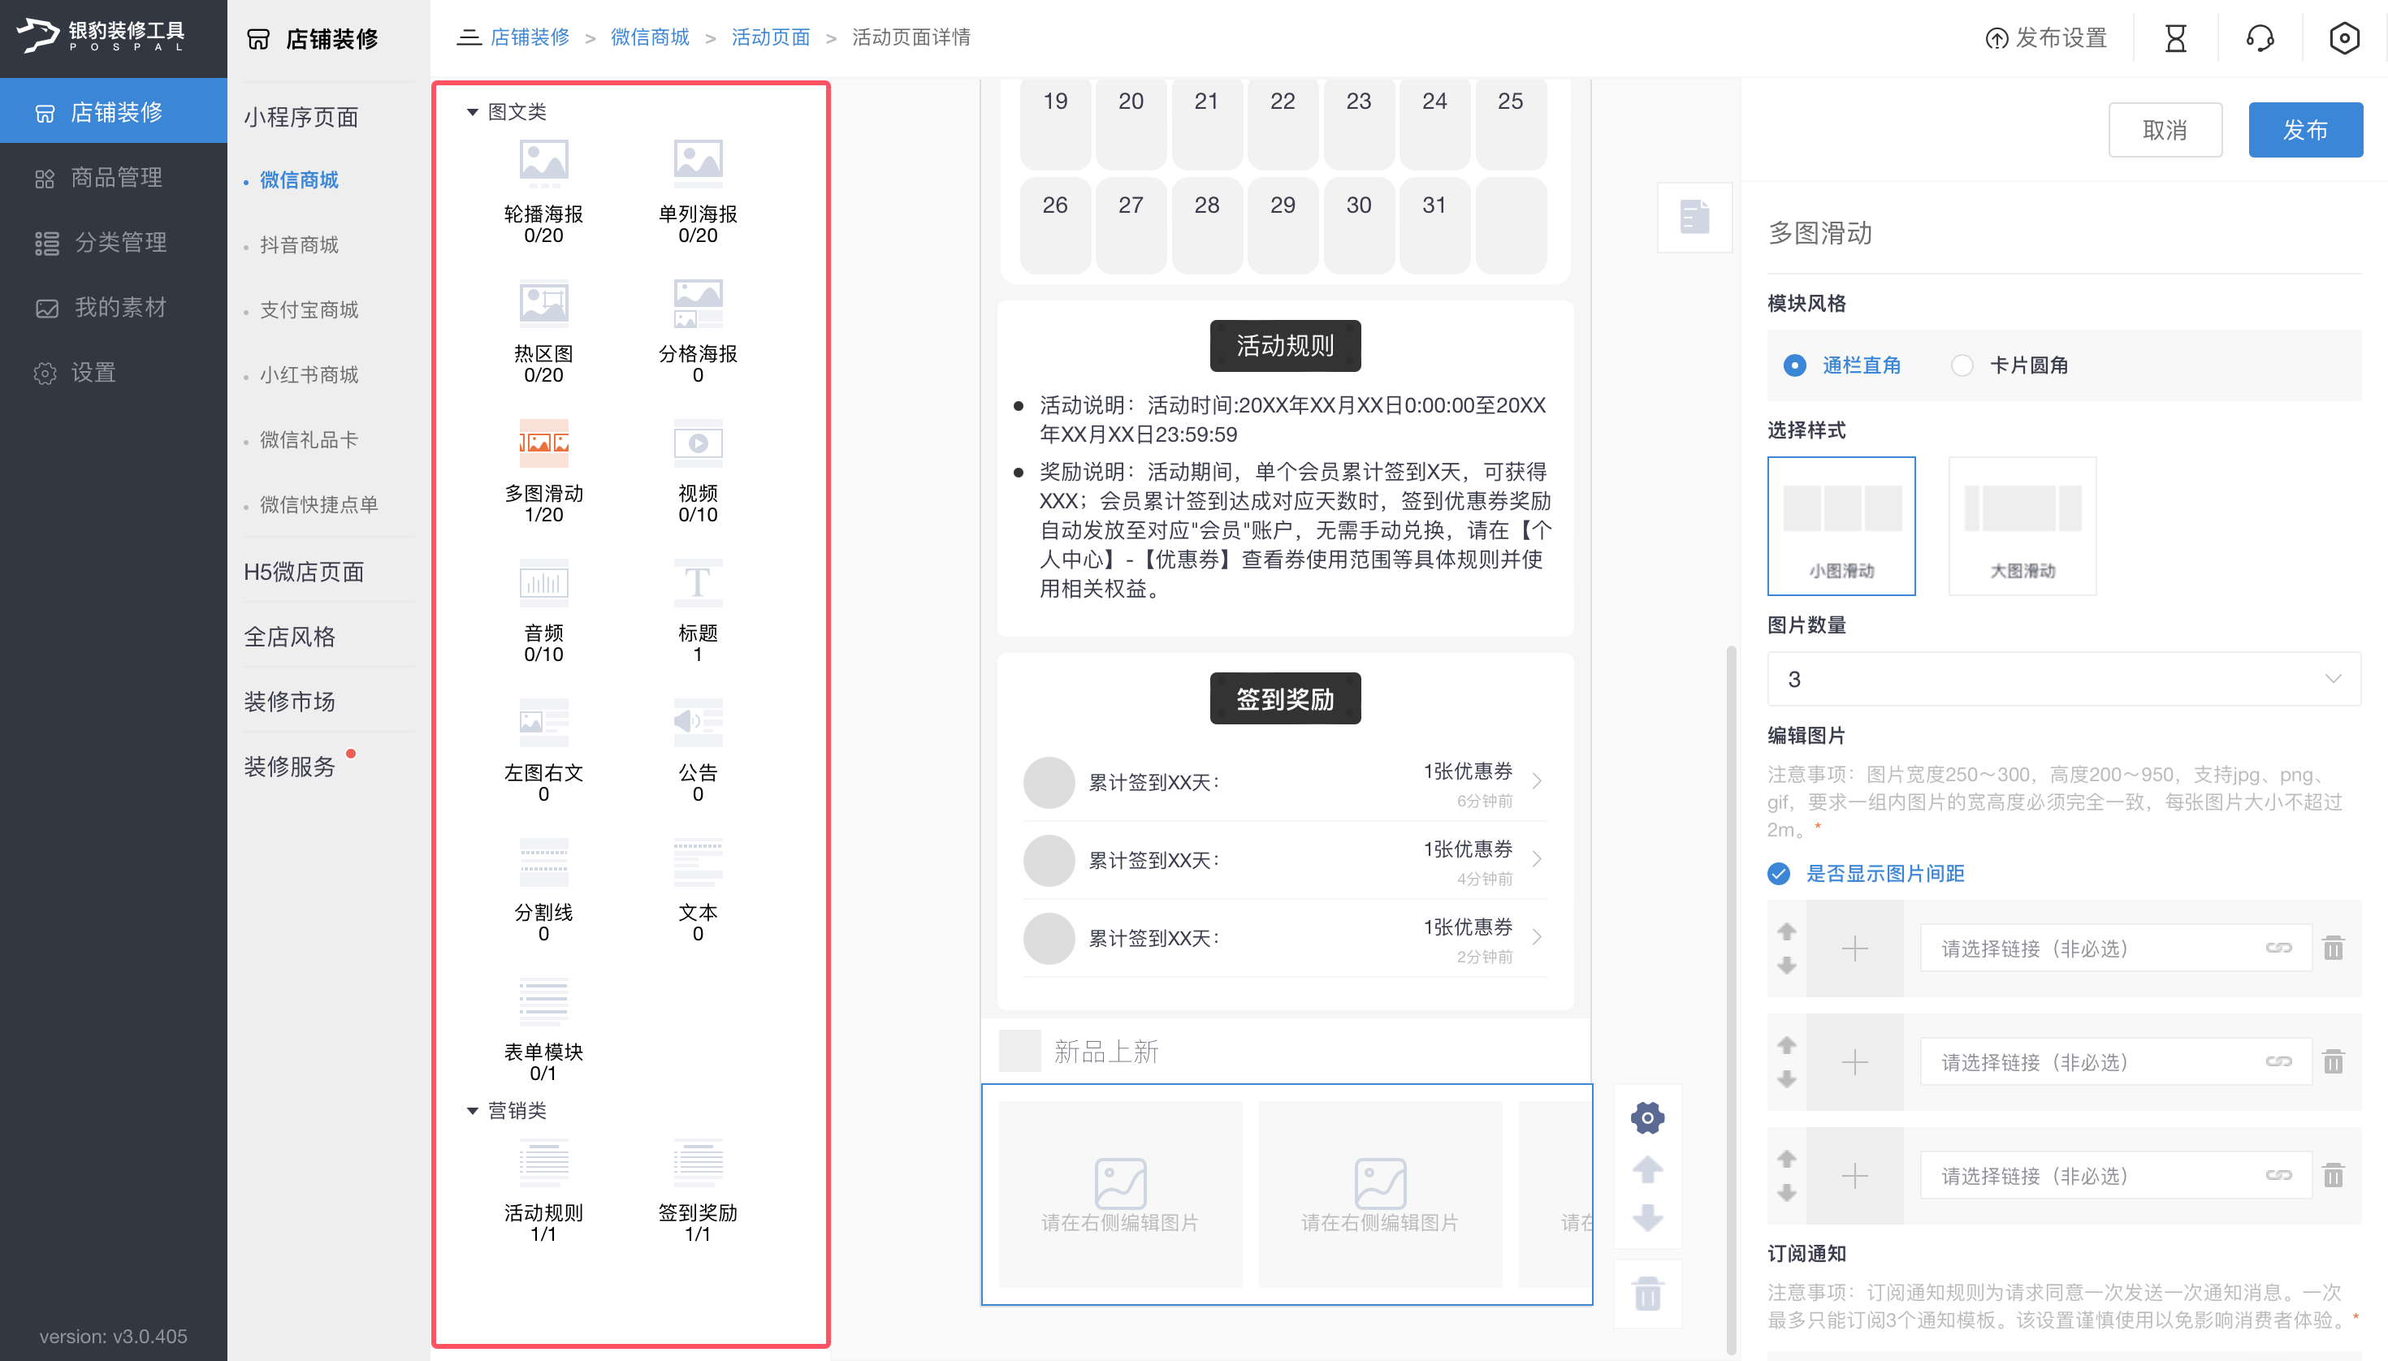The image size is (2388, 1361).
Task: Delete the selected module with trash icon
Action: 1646,1294
